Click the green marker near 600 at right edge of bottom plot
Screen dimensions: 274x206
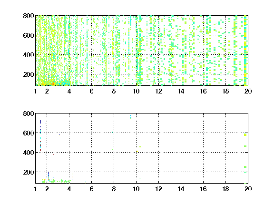245,134
